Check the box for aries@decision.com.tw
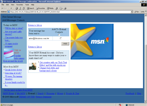The image size is (147, 106). pyautogui.click(x=61, y=38)
